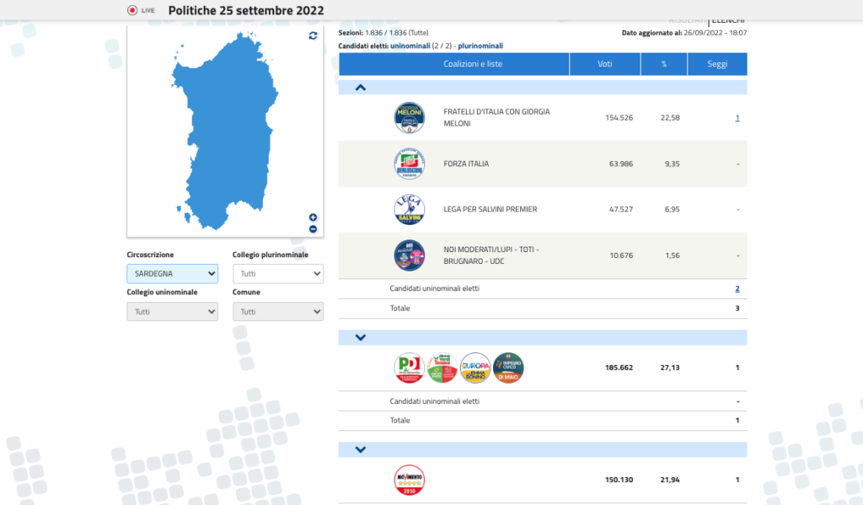Open the Comune dropdown
863x505 pixels.
[278, 312]
